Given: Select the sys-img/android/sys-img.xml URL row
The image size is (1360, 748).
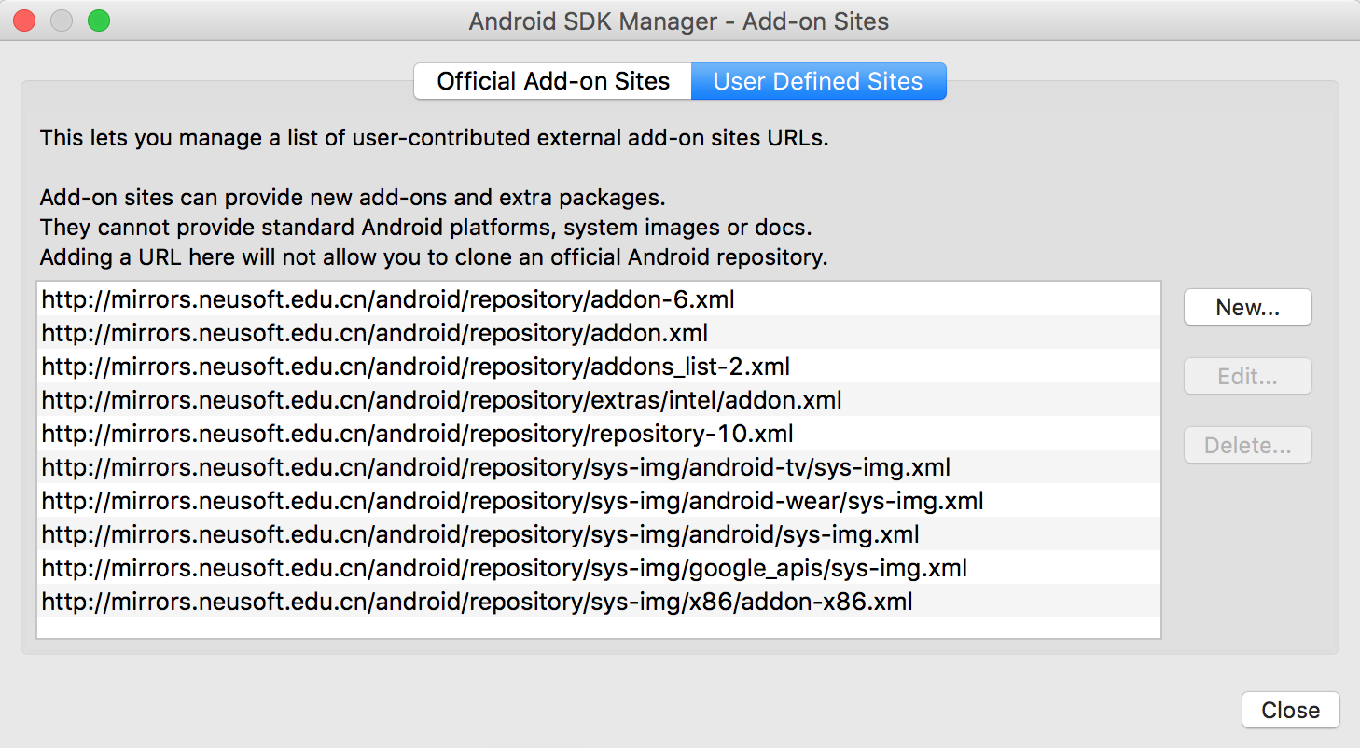Looking at the screenshot, I should (599, 534).
